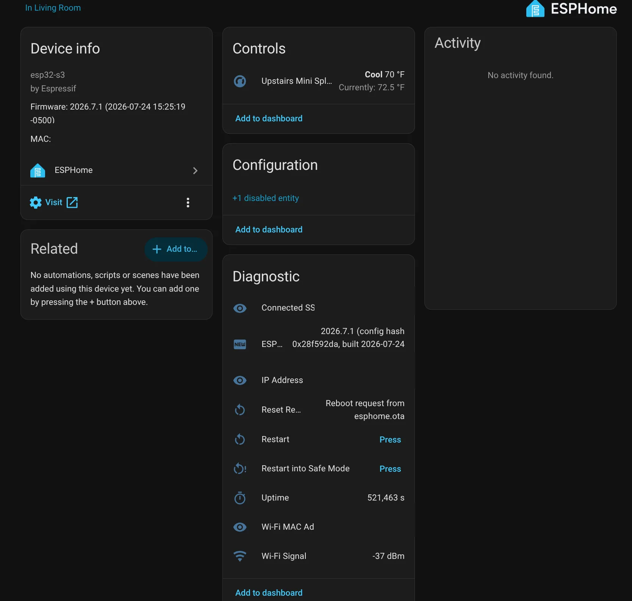Screen dimensions: 632x601
Task: Click the ESPHome logo in the top header
Action: tap(571, 9)
